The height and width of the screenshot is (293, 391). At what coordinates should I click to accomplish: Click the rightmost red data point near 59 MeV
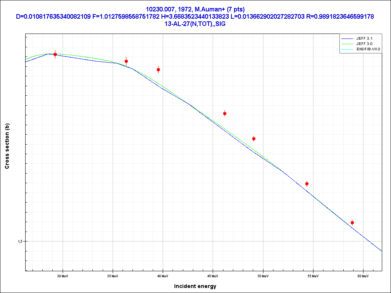[352, 223]
